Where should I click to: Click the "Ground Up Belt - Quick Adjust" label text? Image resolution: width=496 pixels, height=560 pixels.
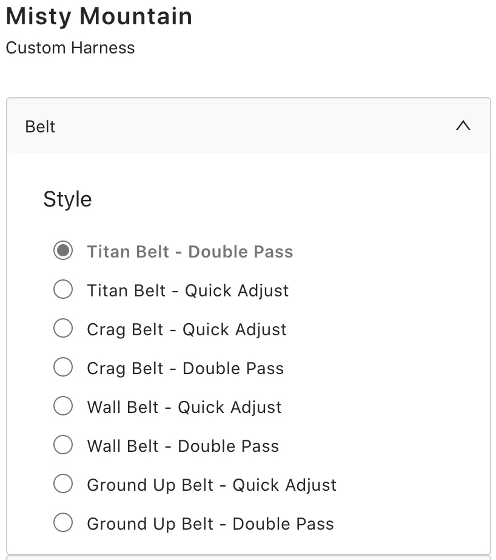tap(212, 485)
